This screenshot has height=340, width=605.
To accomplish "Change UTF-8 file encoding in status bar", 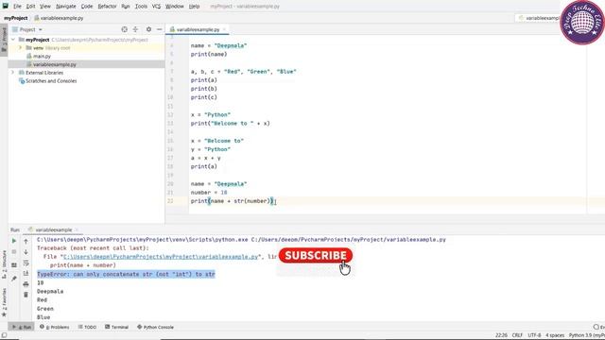I will click(x=534, y=335).
